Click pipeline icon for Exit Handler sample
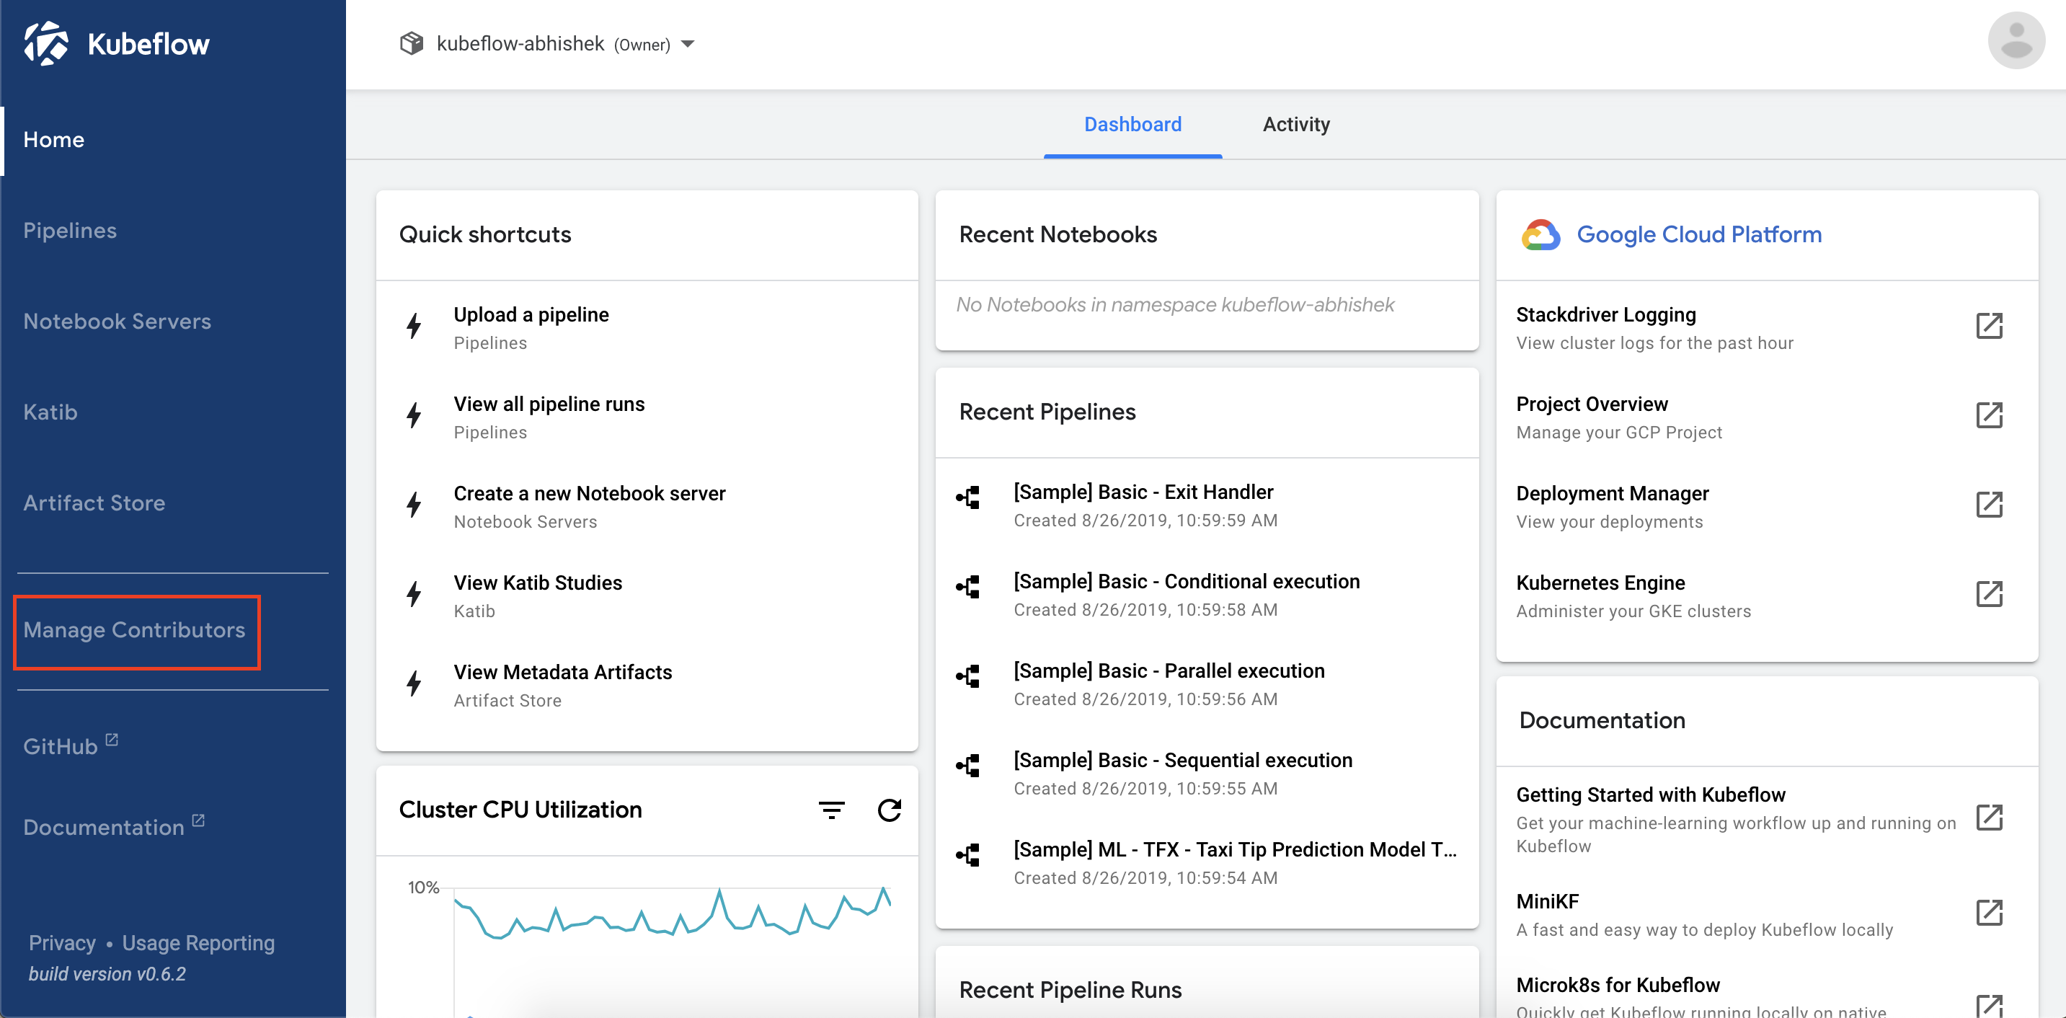This screenshot has height=1018, width=2066. (968, 498)
